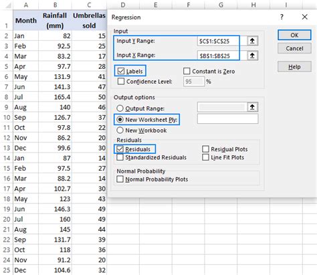This screenshot has height=275, width=317.
Task: Uncheck the Labels checkbox
Action: (x=121, y=71)
